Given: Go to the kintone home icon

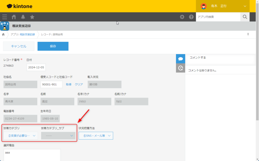Looking at the screenshot, I should [14, 17].
